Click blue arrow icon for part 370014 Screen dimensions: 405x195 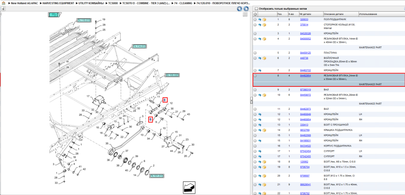point(260,25)
